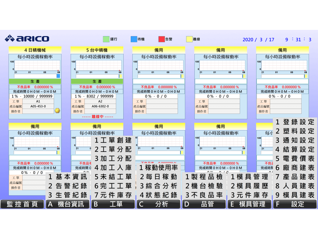Click the ARICO logo

click(27, 39)
